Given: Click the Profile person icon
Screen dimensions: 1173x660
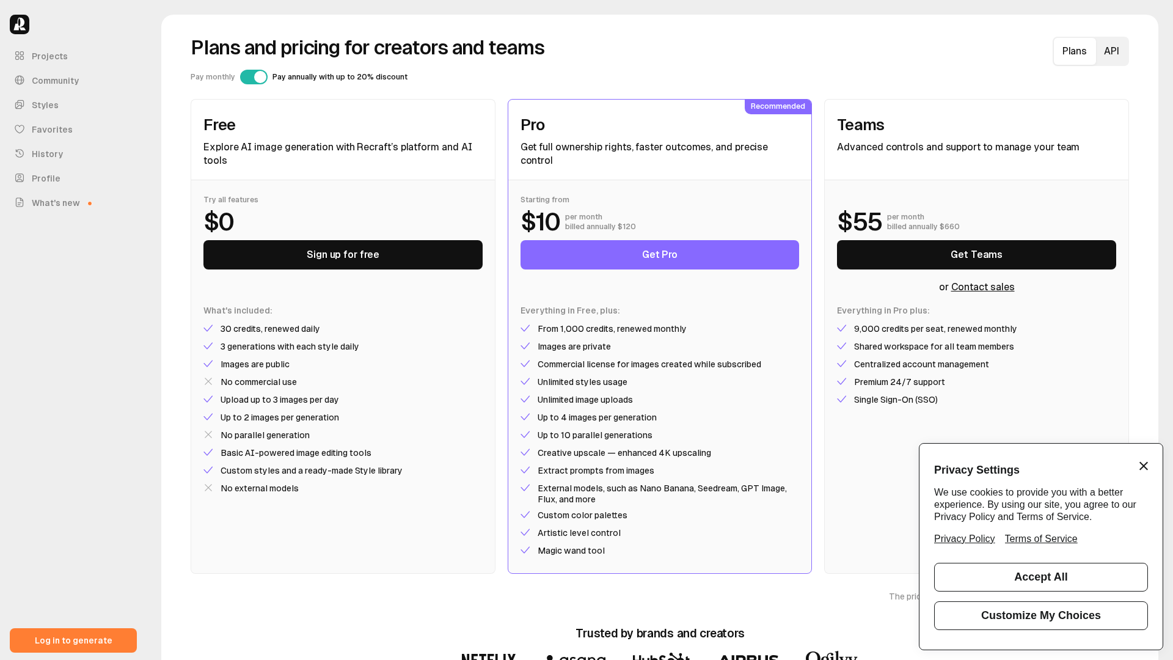Looking at the screenshot, I should point(20,178).
